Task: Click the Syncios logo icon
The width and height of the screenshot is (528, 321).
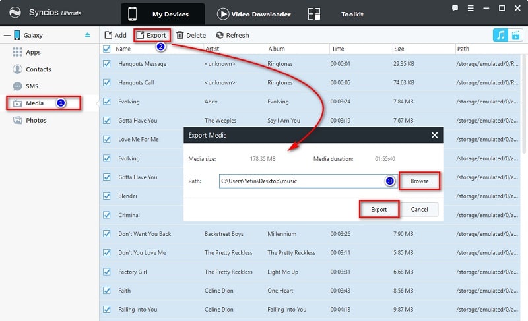Action: 15,13
